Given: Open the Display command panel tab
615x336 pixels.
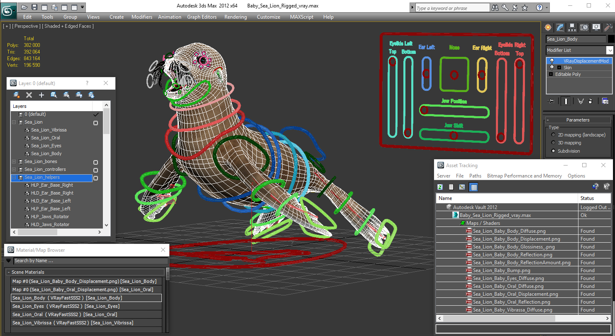Looking at the screenshot, I should [596, 27].
